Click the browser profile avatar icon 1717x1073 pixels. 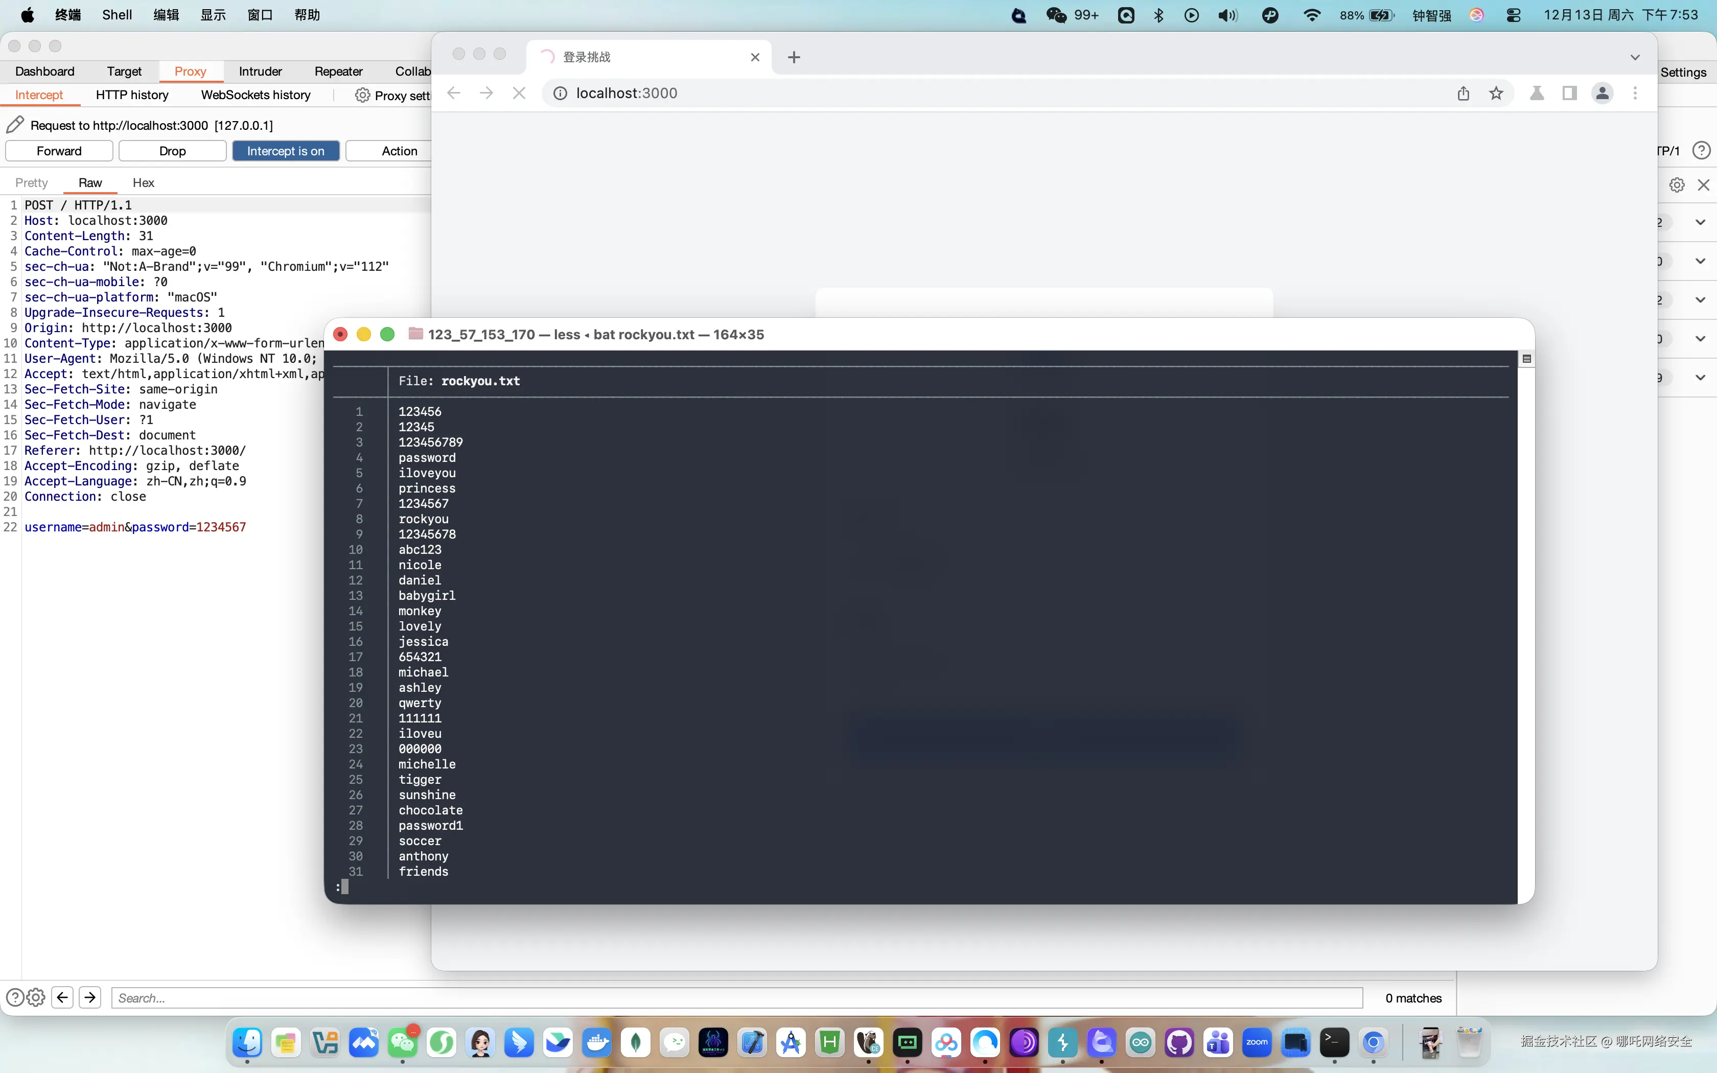(1602, 93)
